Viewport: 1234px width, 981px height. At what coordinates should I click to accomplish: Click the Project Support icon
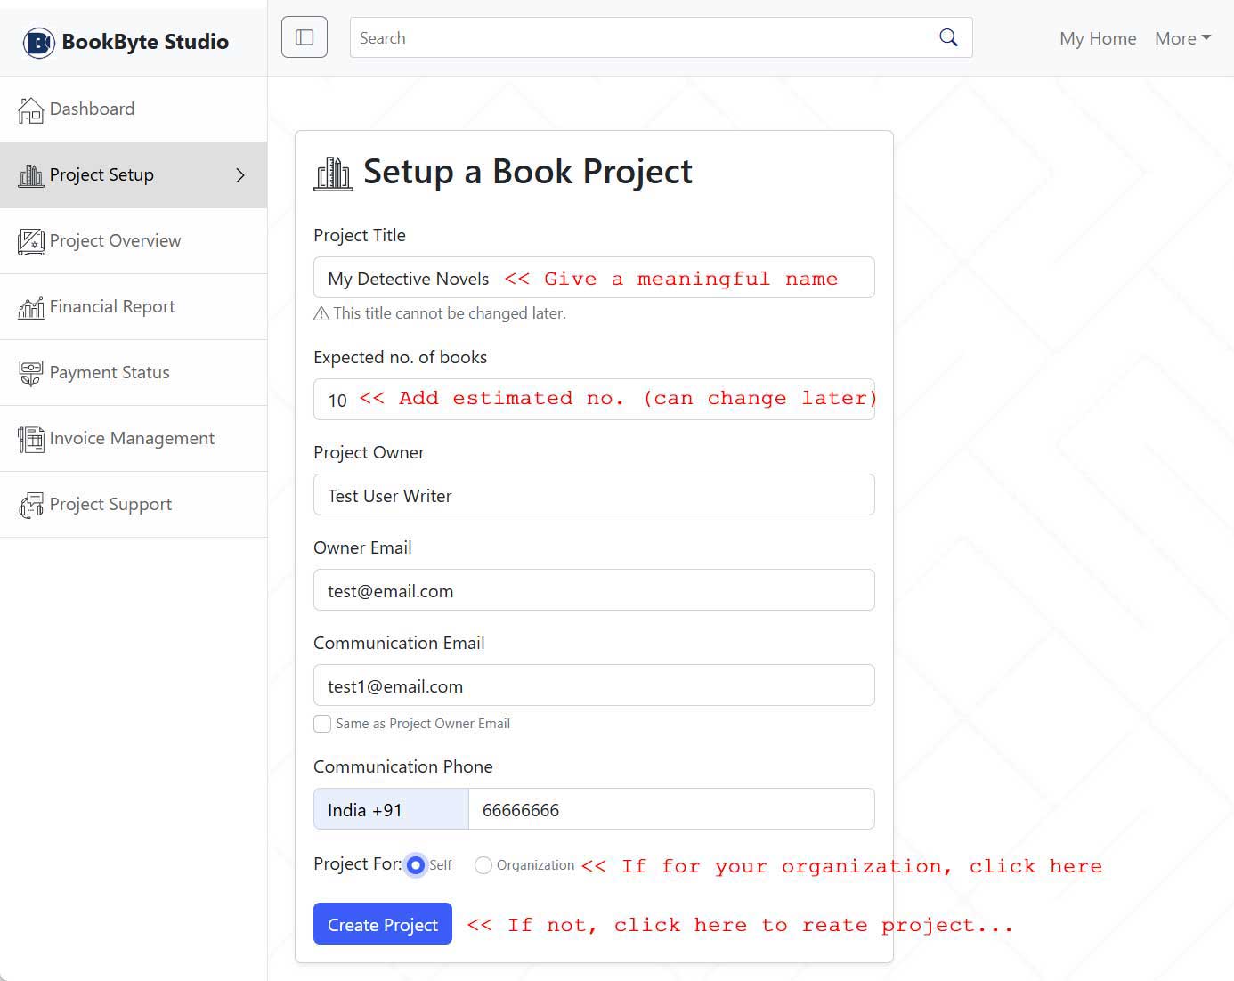tap(30, 504)
